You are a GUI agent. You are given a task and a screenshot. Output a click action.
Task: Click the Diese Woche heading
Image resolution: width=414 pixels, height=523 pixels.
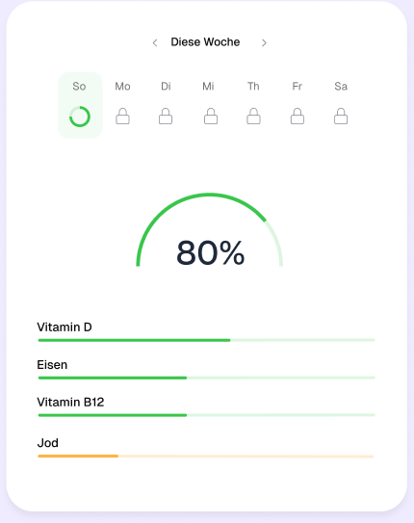click(x=205, y=42)
